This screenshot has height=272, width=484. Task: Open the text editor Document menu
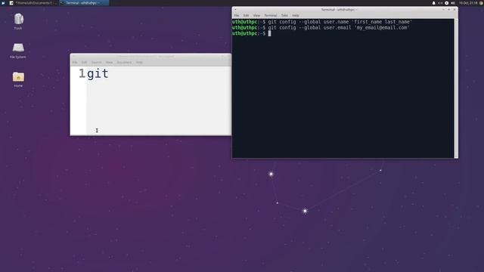point(124,62)
